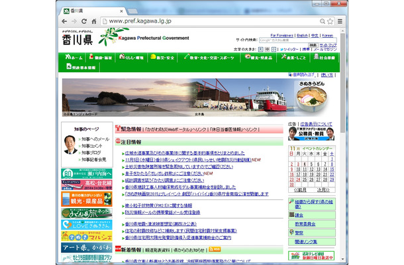
Task: Switch to the Korean version link
Action: pos(327,35)
